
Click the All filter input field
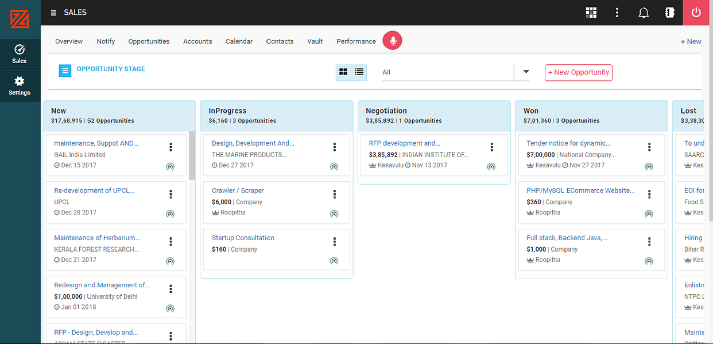pos(448,72)
